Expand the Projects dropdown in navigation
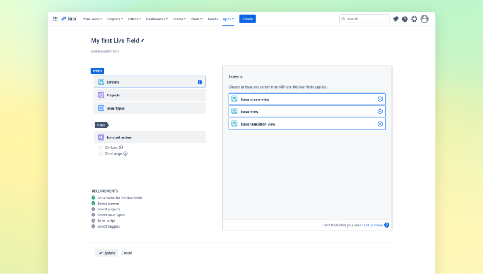The width and height of the screenshot is (483, 274). point(116,19)
